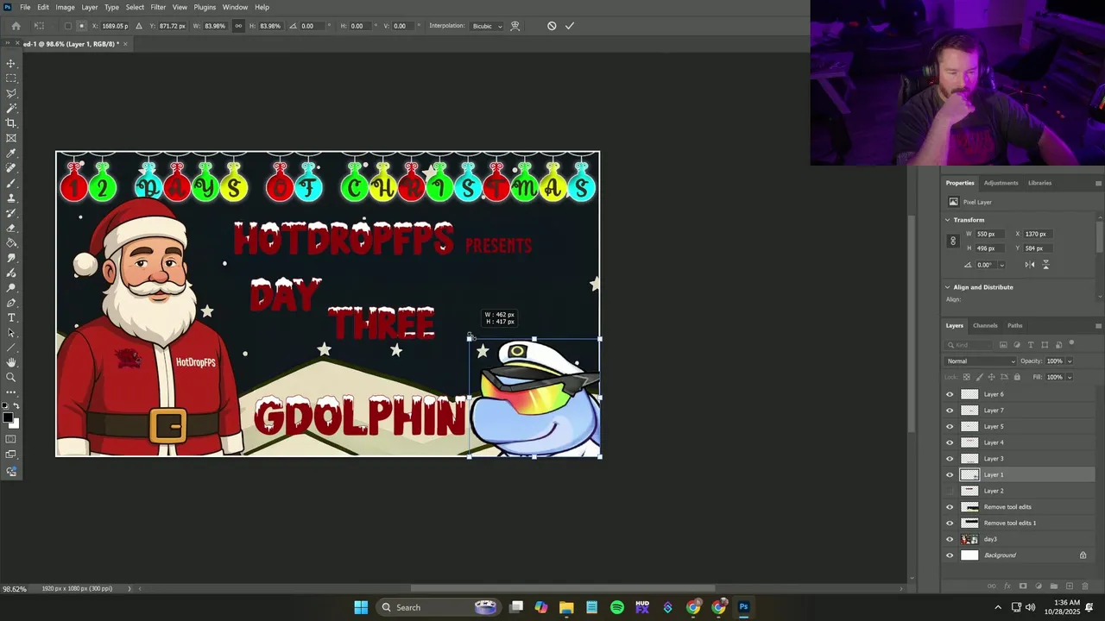Select the Polygonal Lasso tool

pos(11,93)
